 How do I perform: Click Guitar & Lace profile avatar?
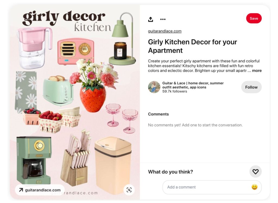tap(154, 87)
